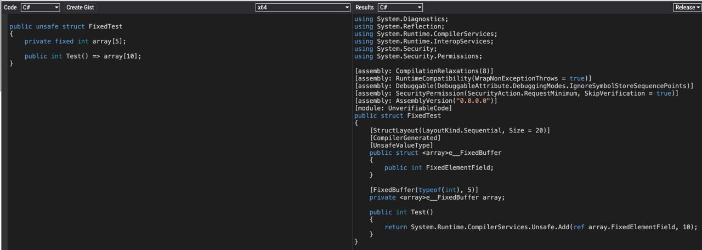Click 'using System.Reflection;' in the results

coord(399,26)
